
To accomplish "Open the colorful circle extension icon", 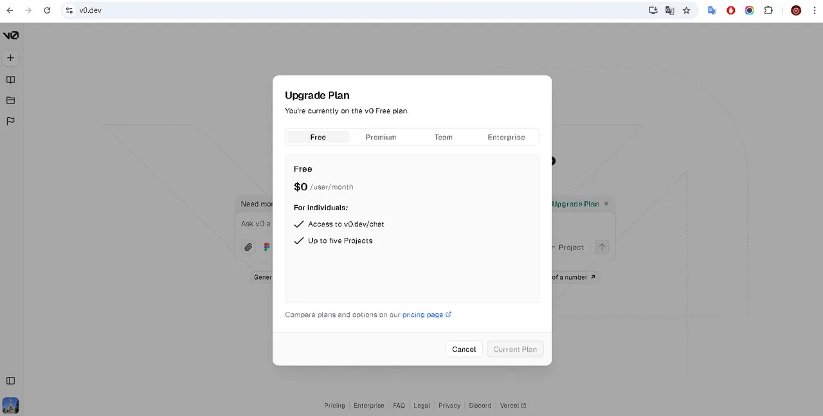I will click(x=750, y=10).
